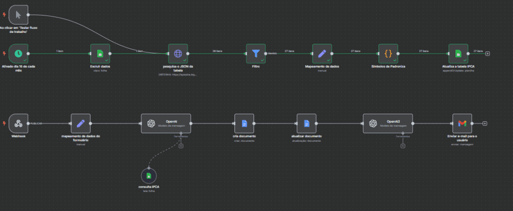Open the 'Excluir dados' Google Sheets node
Viewport: 513px width, 211px height.
point(100,53)
